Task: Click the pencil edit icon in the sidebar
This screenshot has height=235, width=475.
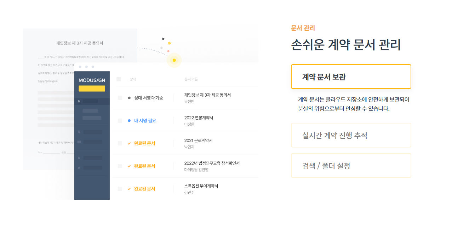Action: pyautogui.click(x=79, y=168)
